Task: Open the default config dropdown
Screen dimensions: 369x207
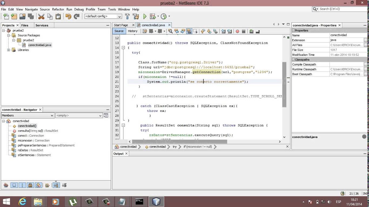Action: pos(103,16)
